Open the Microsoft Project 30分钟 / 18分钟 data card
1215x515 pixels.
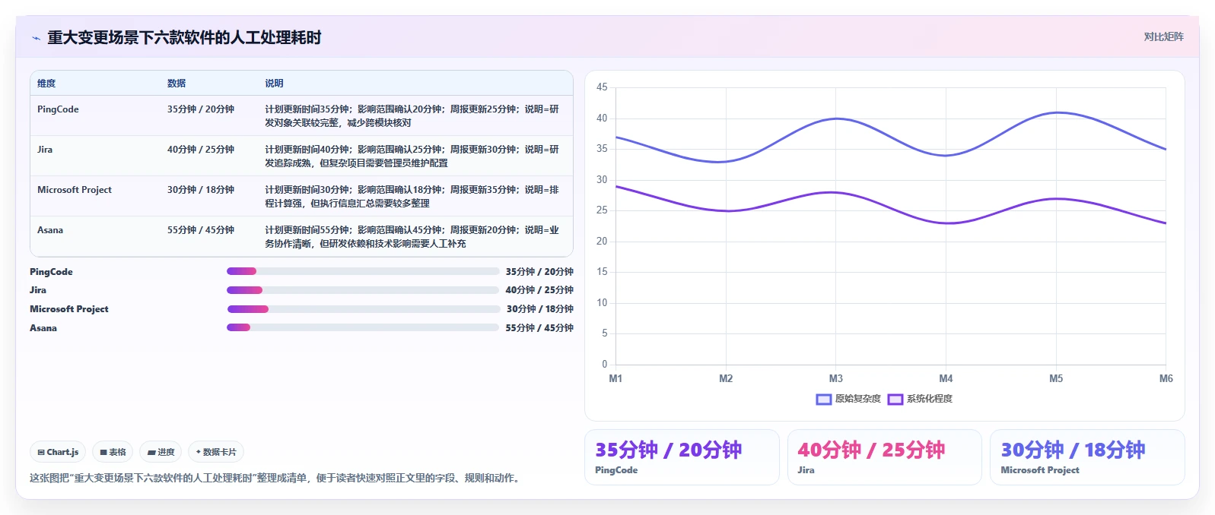[1087, 457]
